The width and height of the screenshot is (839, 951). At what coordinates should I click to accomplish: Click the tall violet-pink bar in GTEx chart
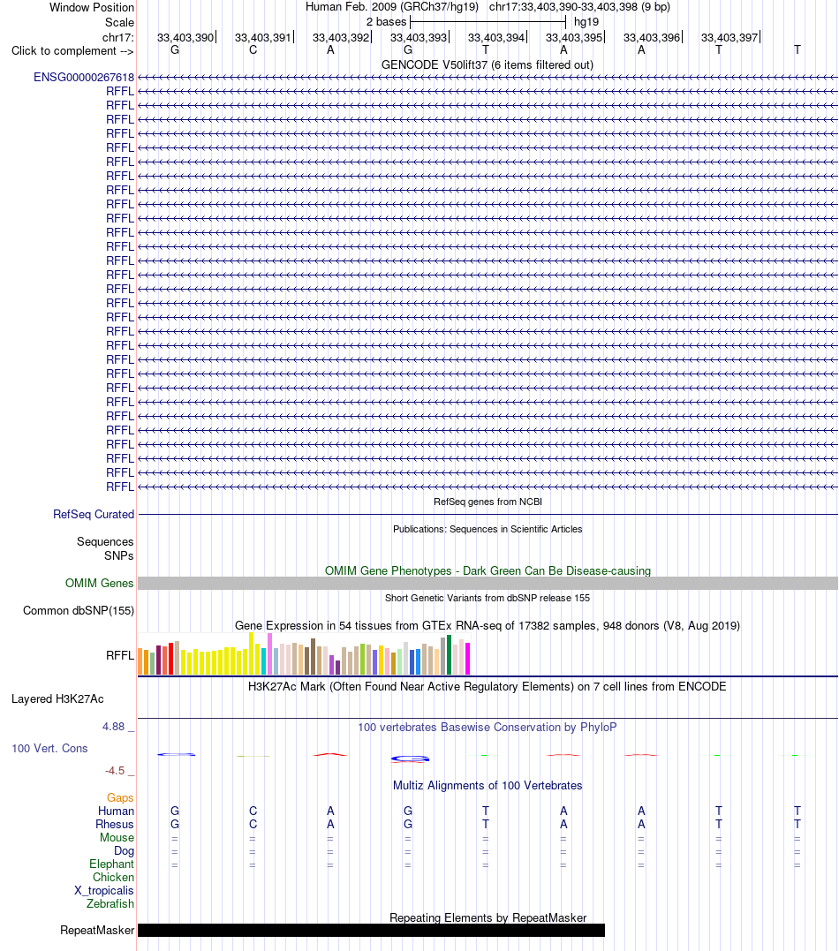pyautogui.click(x=270, y=653)
